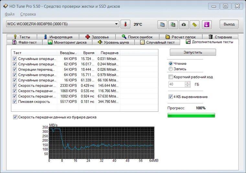Screen dimensions: 246x173
Task: Click the Выход button
Action: click(229, 24)
